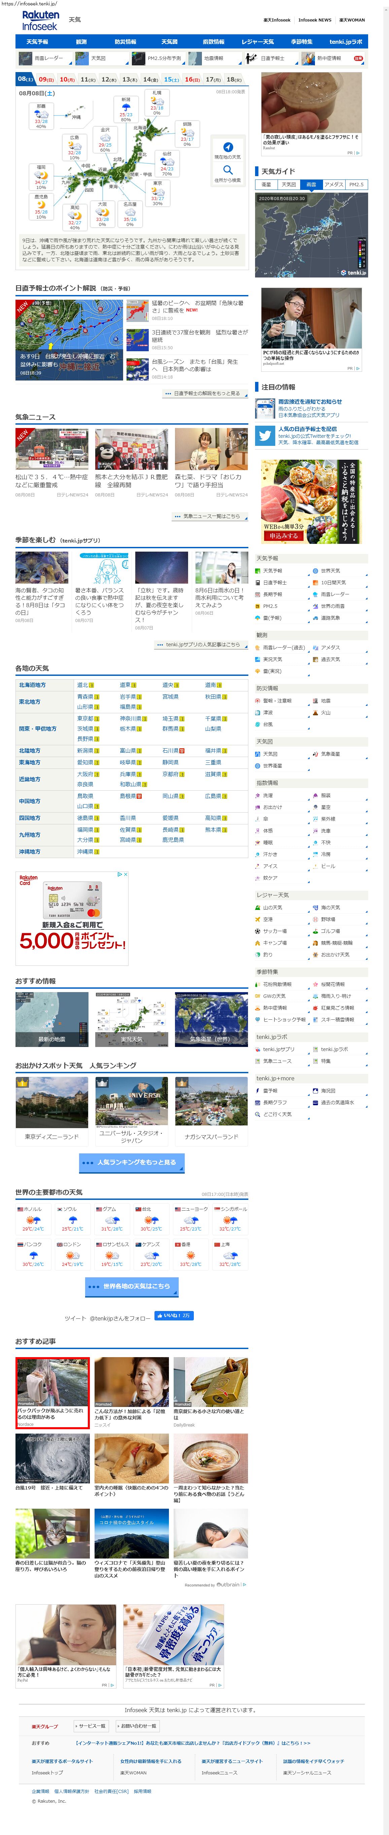Click the current location weather compass icon
The height and width of the screenshot is (1835, 389).
pyautogui.click(x=228, y=148)
